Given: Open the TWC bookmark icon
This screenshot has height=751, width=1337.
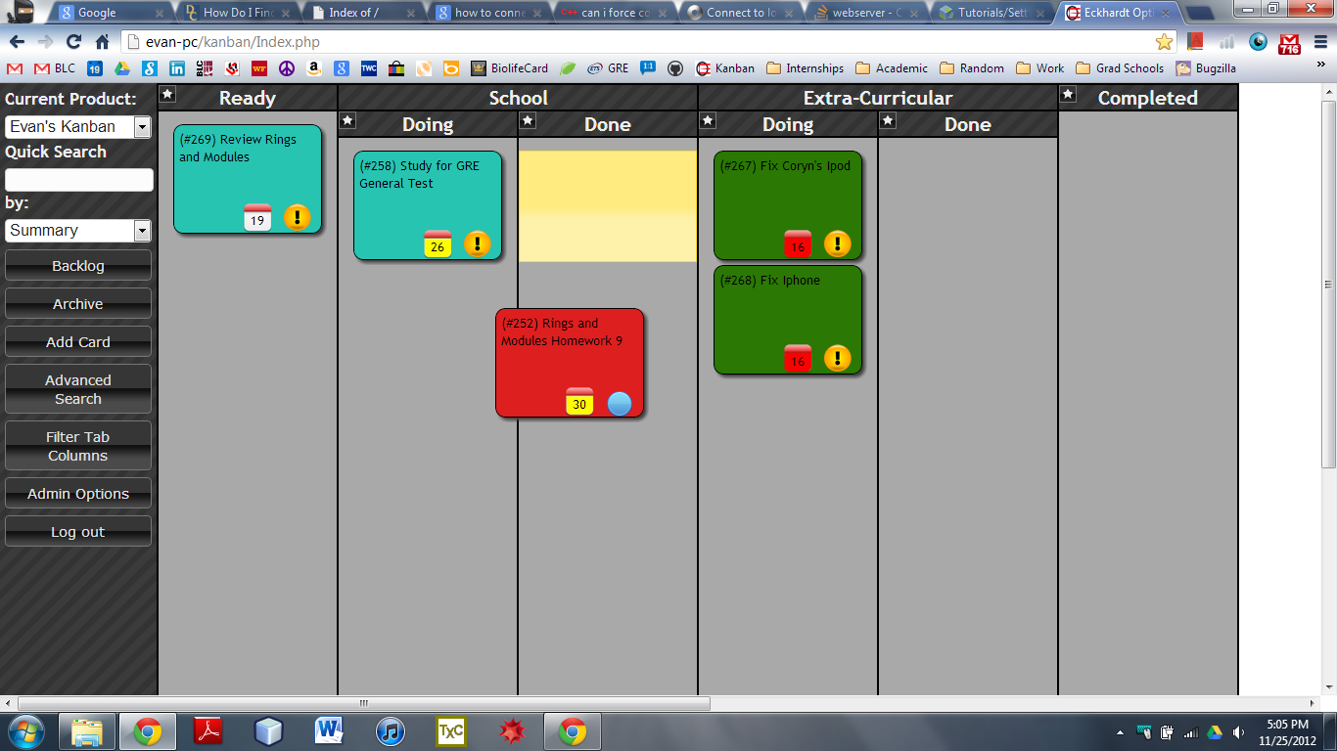Looking at the screenshot, I should [369, 68].
